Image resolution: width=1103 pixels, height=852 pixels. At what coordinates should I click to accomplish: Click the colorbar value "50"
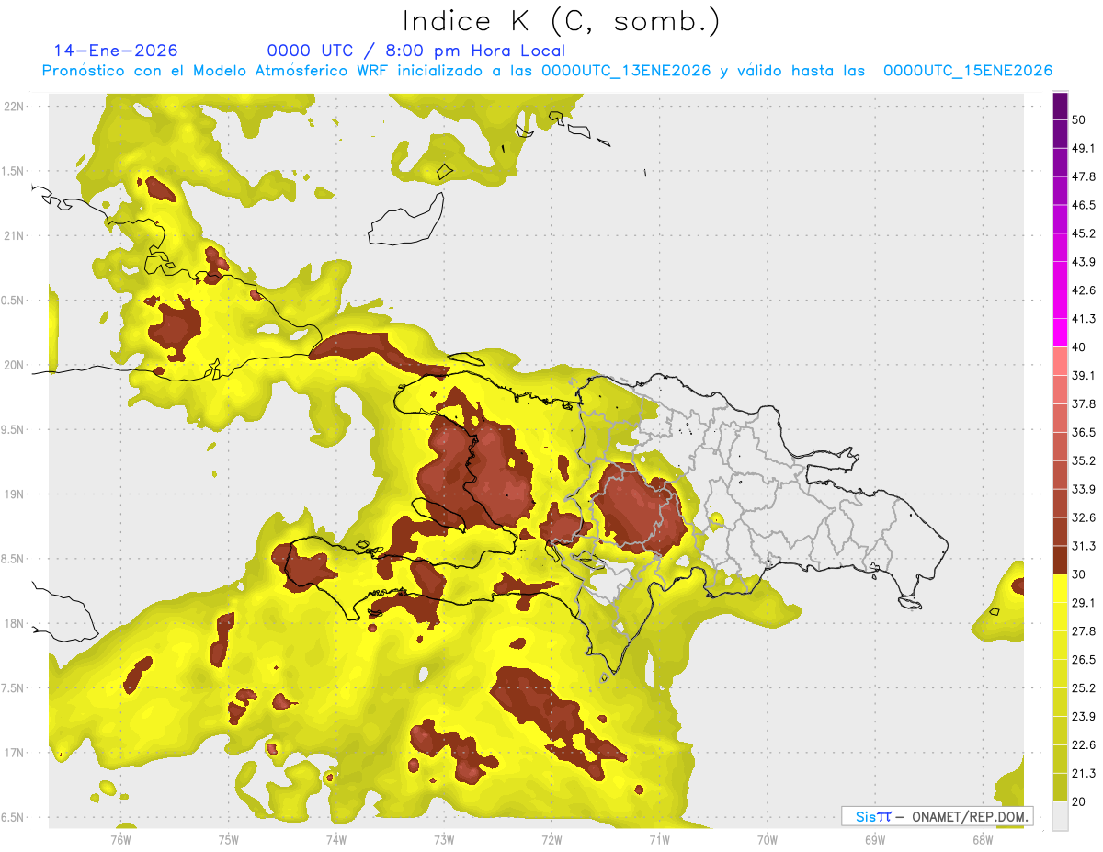pos(1079,120)
